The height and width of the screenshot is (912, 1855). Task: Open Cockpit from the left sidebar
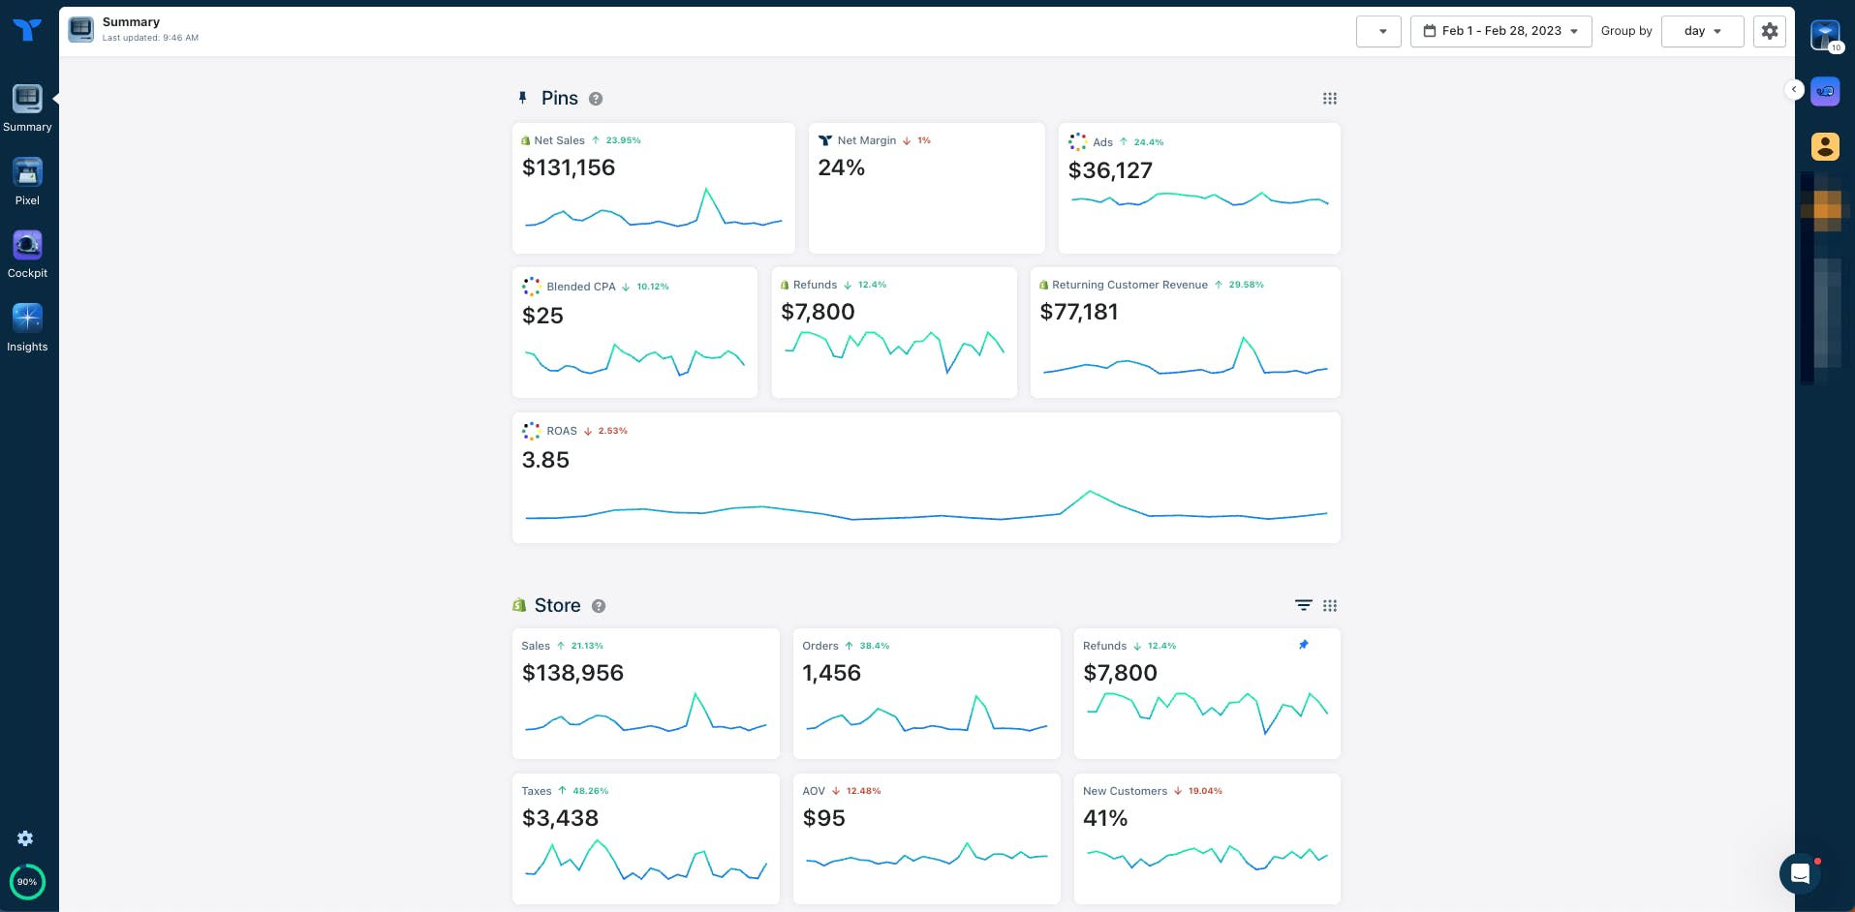pos(27,253)
